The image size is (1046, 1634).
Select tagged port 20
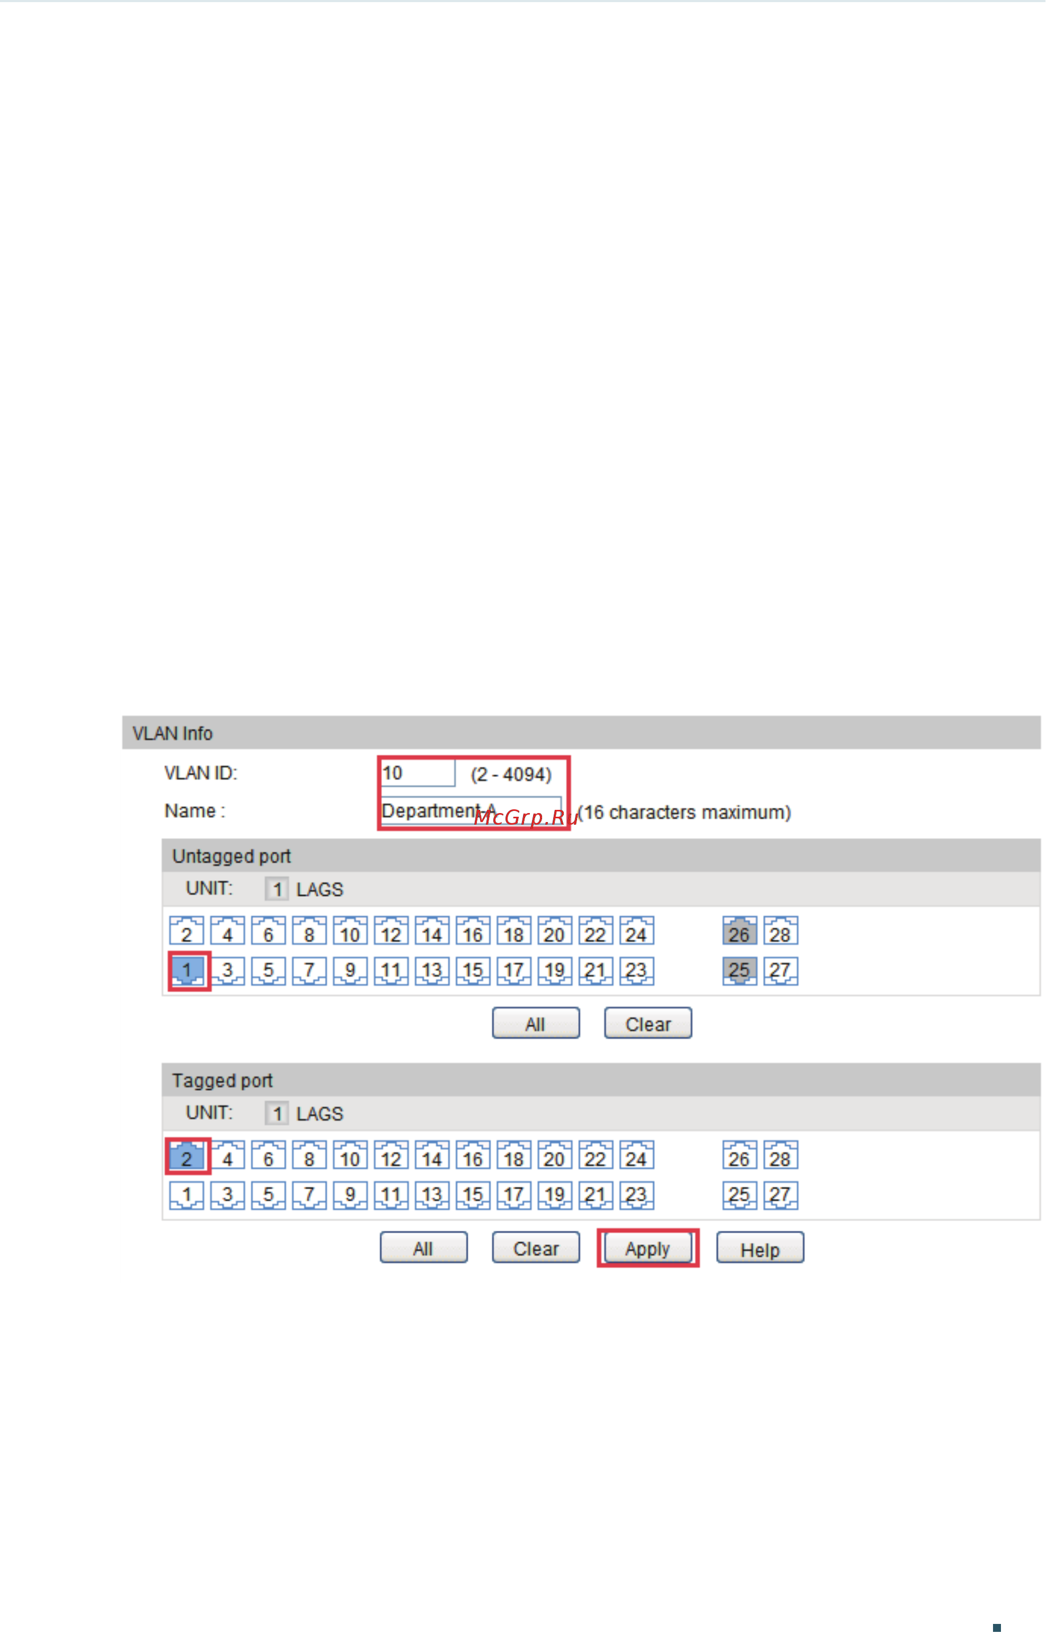555,1155
